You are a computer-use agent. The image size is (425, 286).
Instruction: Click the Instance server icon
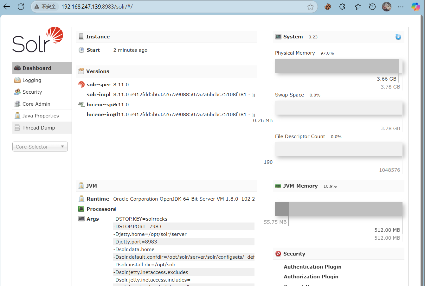coord(81,37)
